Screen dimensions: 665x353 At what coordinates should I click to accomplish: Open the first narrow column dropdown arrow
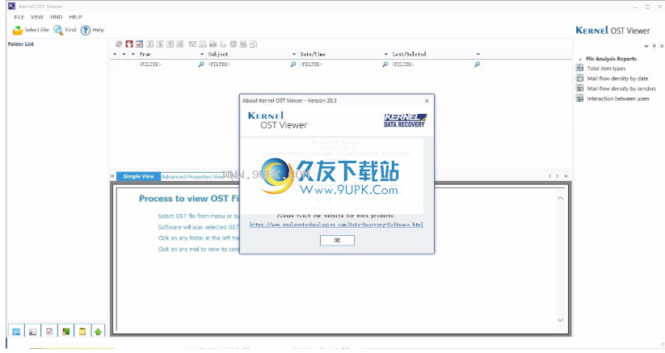[115, 54]
